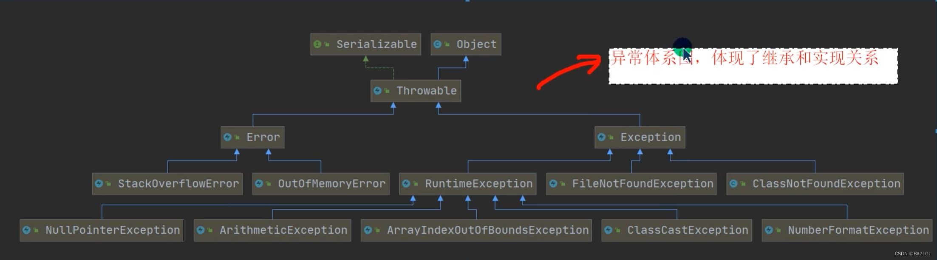Click the Exception class icon

(x=601, y=137)
